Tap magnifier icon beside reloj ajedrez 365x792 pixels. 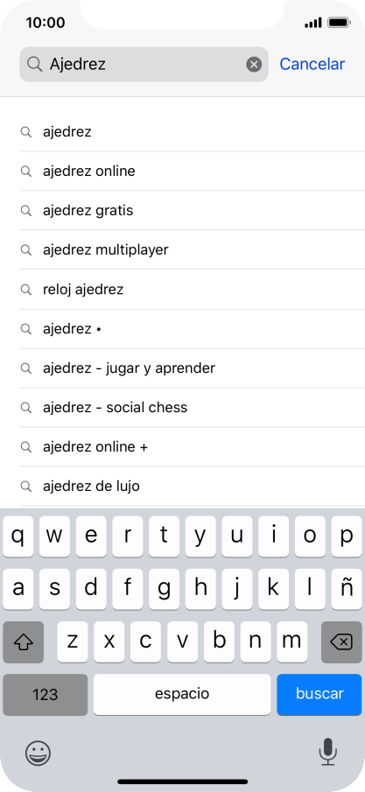pyautogui.click(x=25, y=290)
